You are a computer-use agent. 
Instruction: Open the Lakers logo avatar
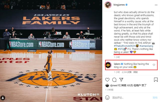click(108, 65)
